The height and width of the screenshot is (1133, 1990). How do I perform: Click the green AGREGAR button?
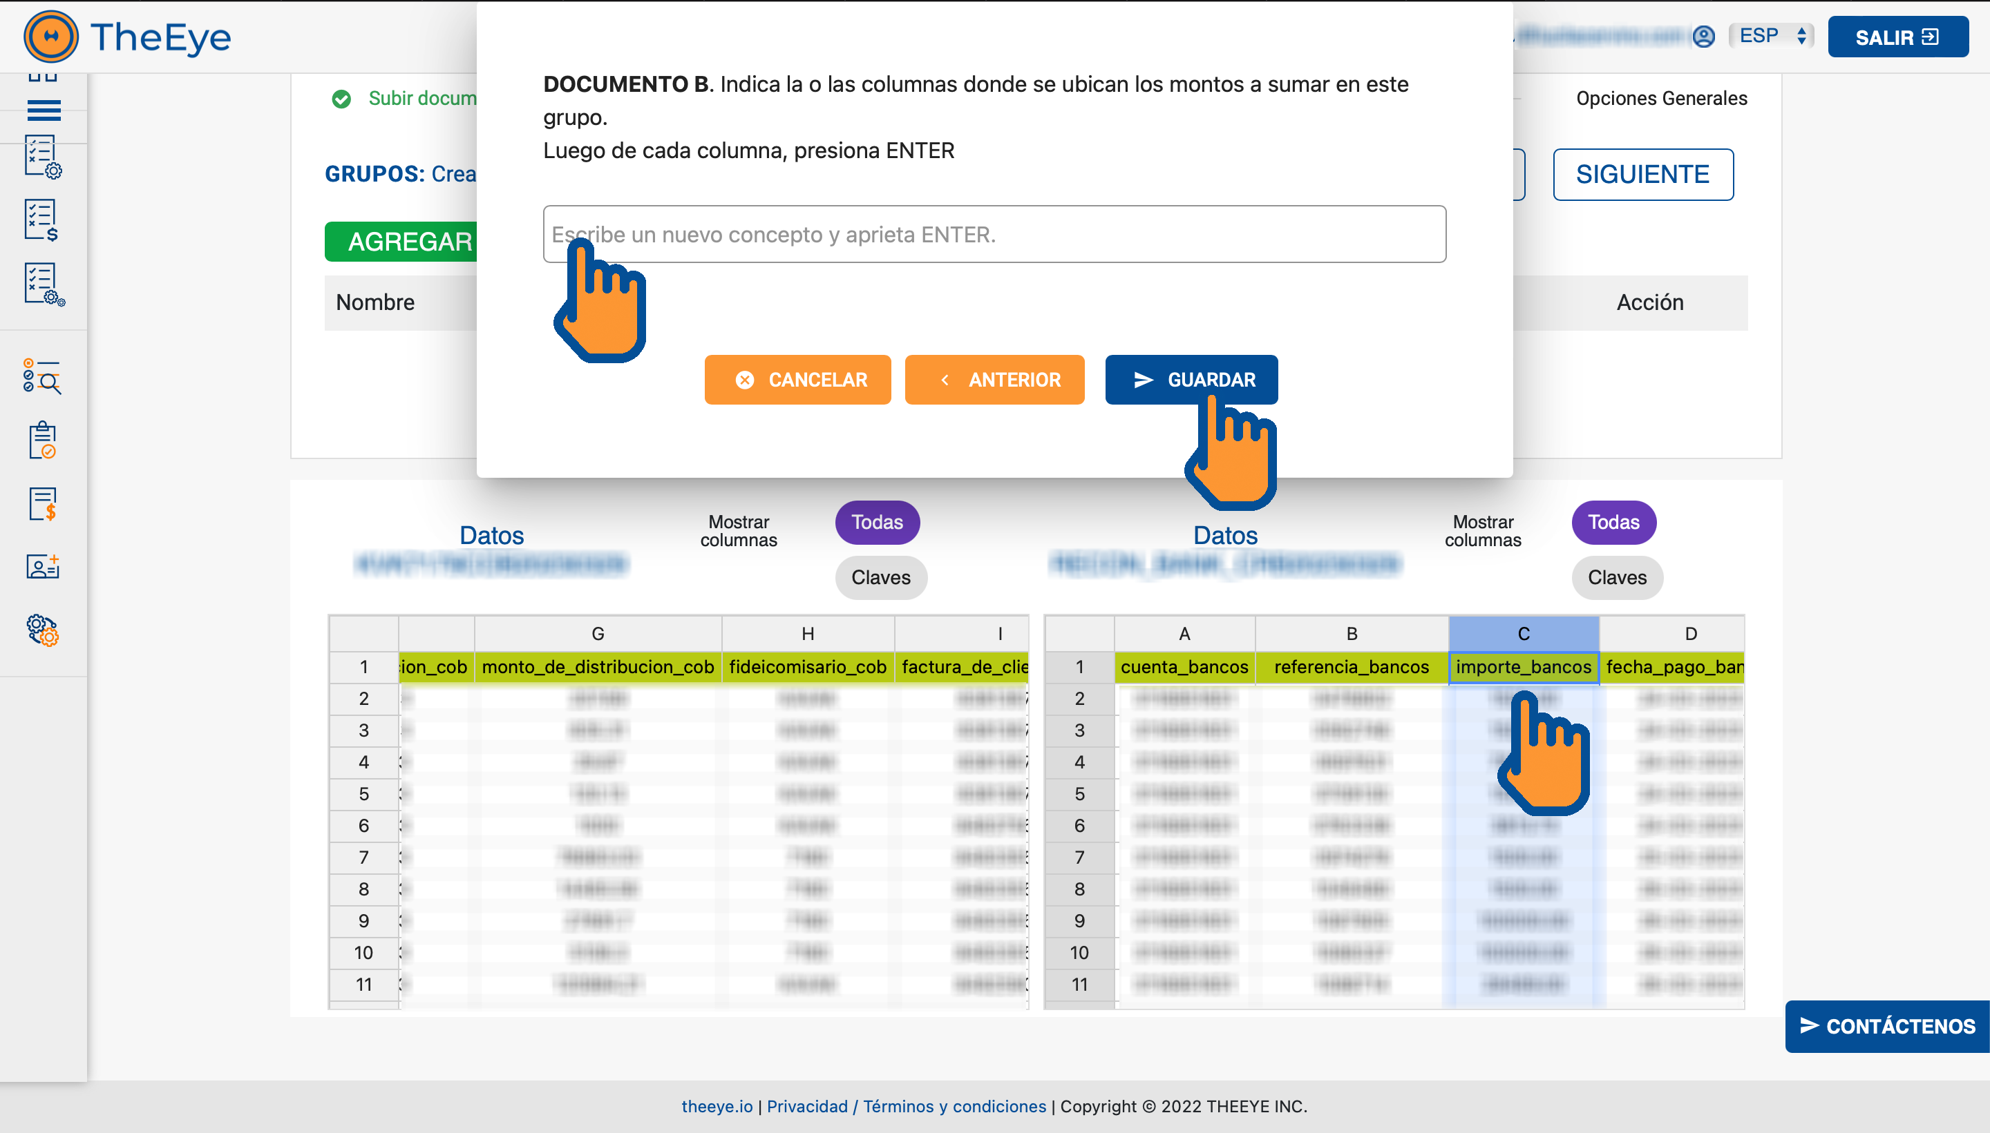click(x=401, y=241)
